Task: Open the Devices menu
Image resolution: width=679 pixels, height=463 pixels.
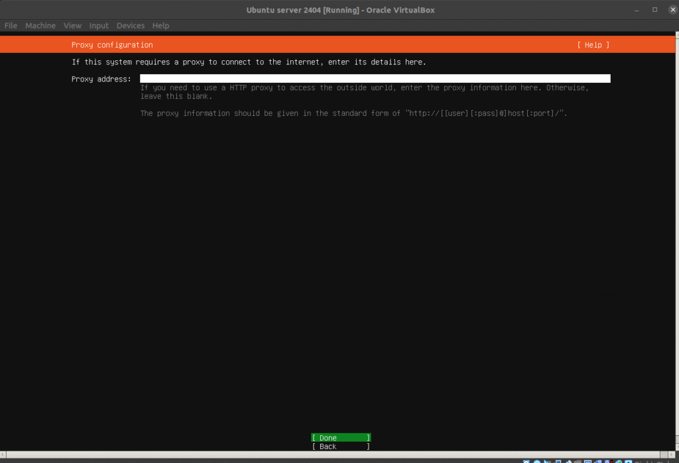Action: click(131, 26)
